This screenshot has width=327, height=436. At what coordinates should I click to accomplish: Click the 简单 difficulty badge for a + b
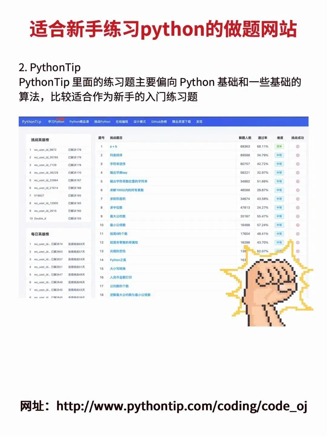279,147
